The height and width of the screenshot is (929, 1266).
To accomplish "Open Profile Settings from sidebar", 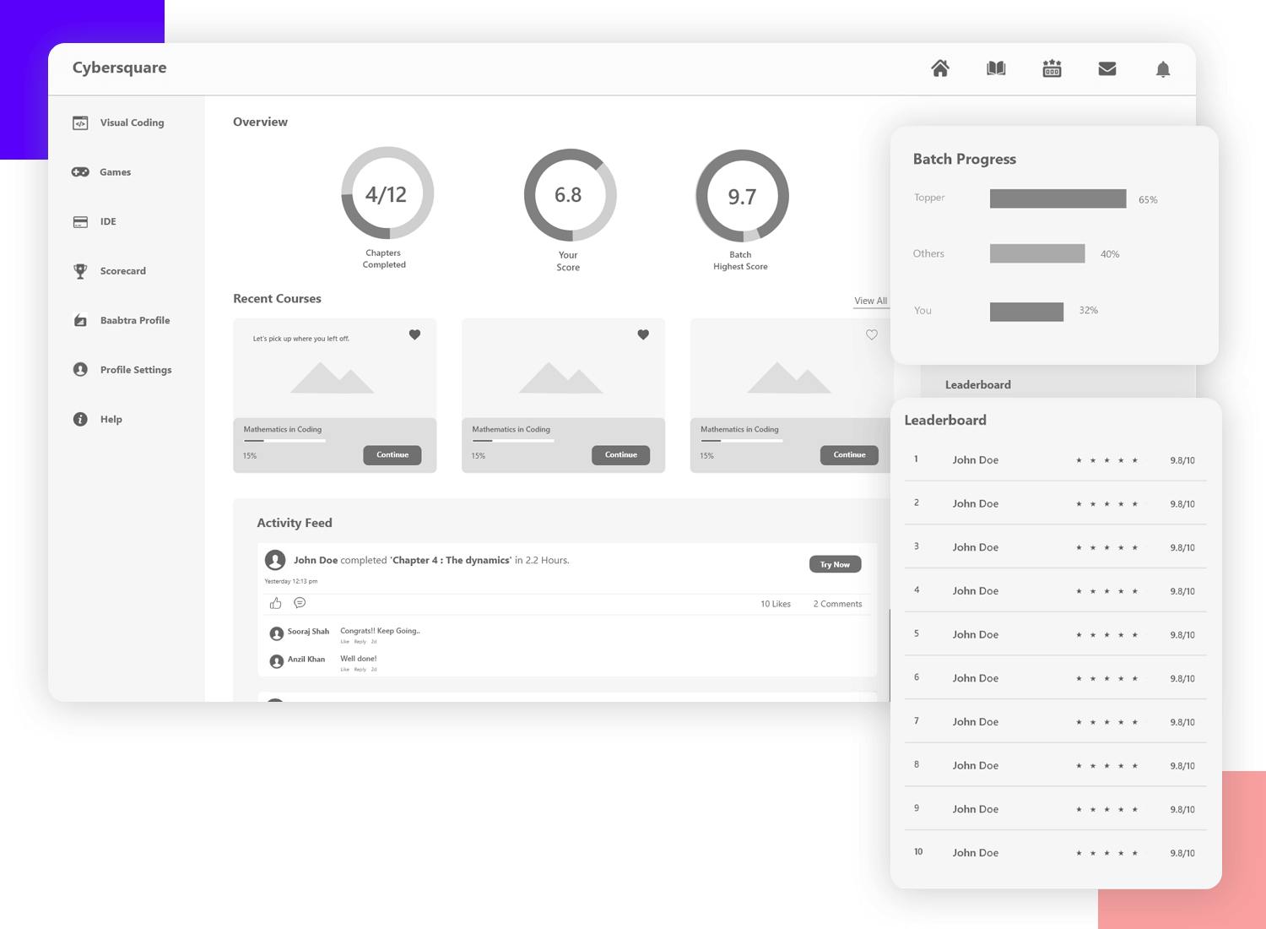I will (x=80, y=369).
